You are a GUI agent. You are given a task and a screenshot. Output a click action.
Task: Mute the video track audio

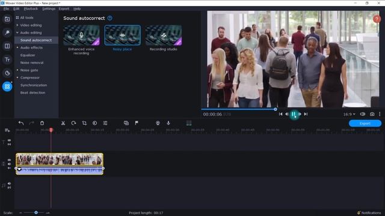click(10, 164)
